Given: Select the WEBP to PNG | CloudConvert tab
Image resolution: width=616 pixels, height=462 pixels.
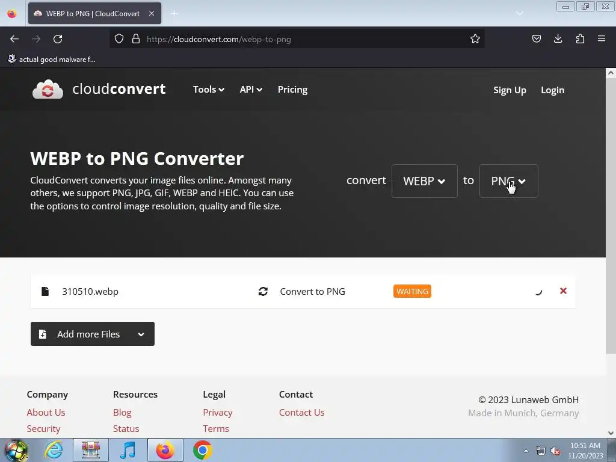Looking at the screenshot, I should click(x=94, y=13).
